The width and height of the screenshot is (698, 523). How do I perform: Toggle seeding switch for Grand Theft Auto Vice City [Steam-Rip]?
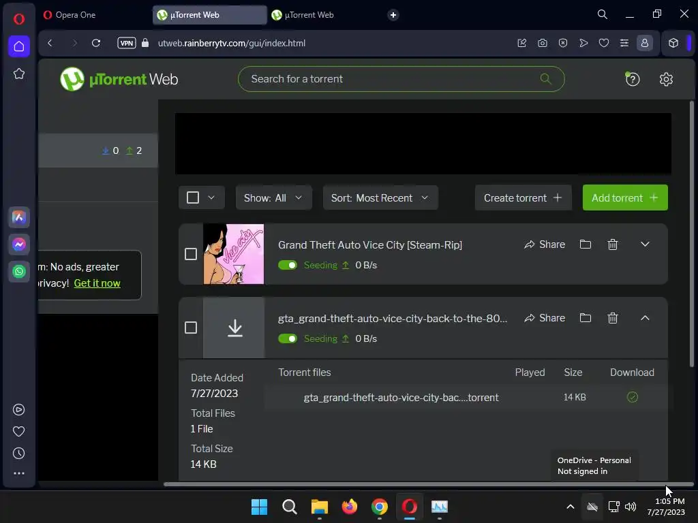click(x=288, y=265)
